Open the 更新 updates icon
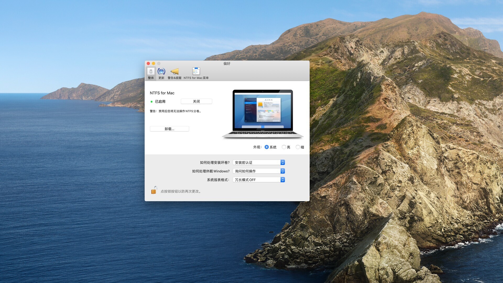Image resolution: width=503 pixels, height=283 pixels. click(161, 73)
